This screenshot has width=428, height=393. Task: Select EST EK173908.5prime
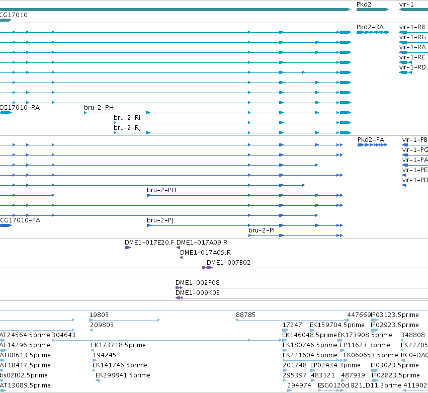(x=365, y=335)
